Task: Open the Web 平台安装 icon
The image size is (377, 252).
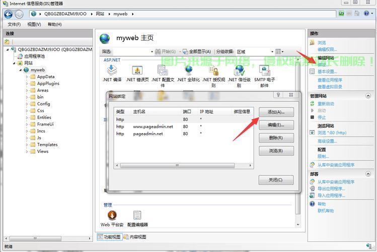Action: pos(112,215)
